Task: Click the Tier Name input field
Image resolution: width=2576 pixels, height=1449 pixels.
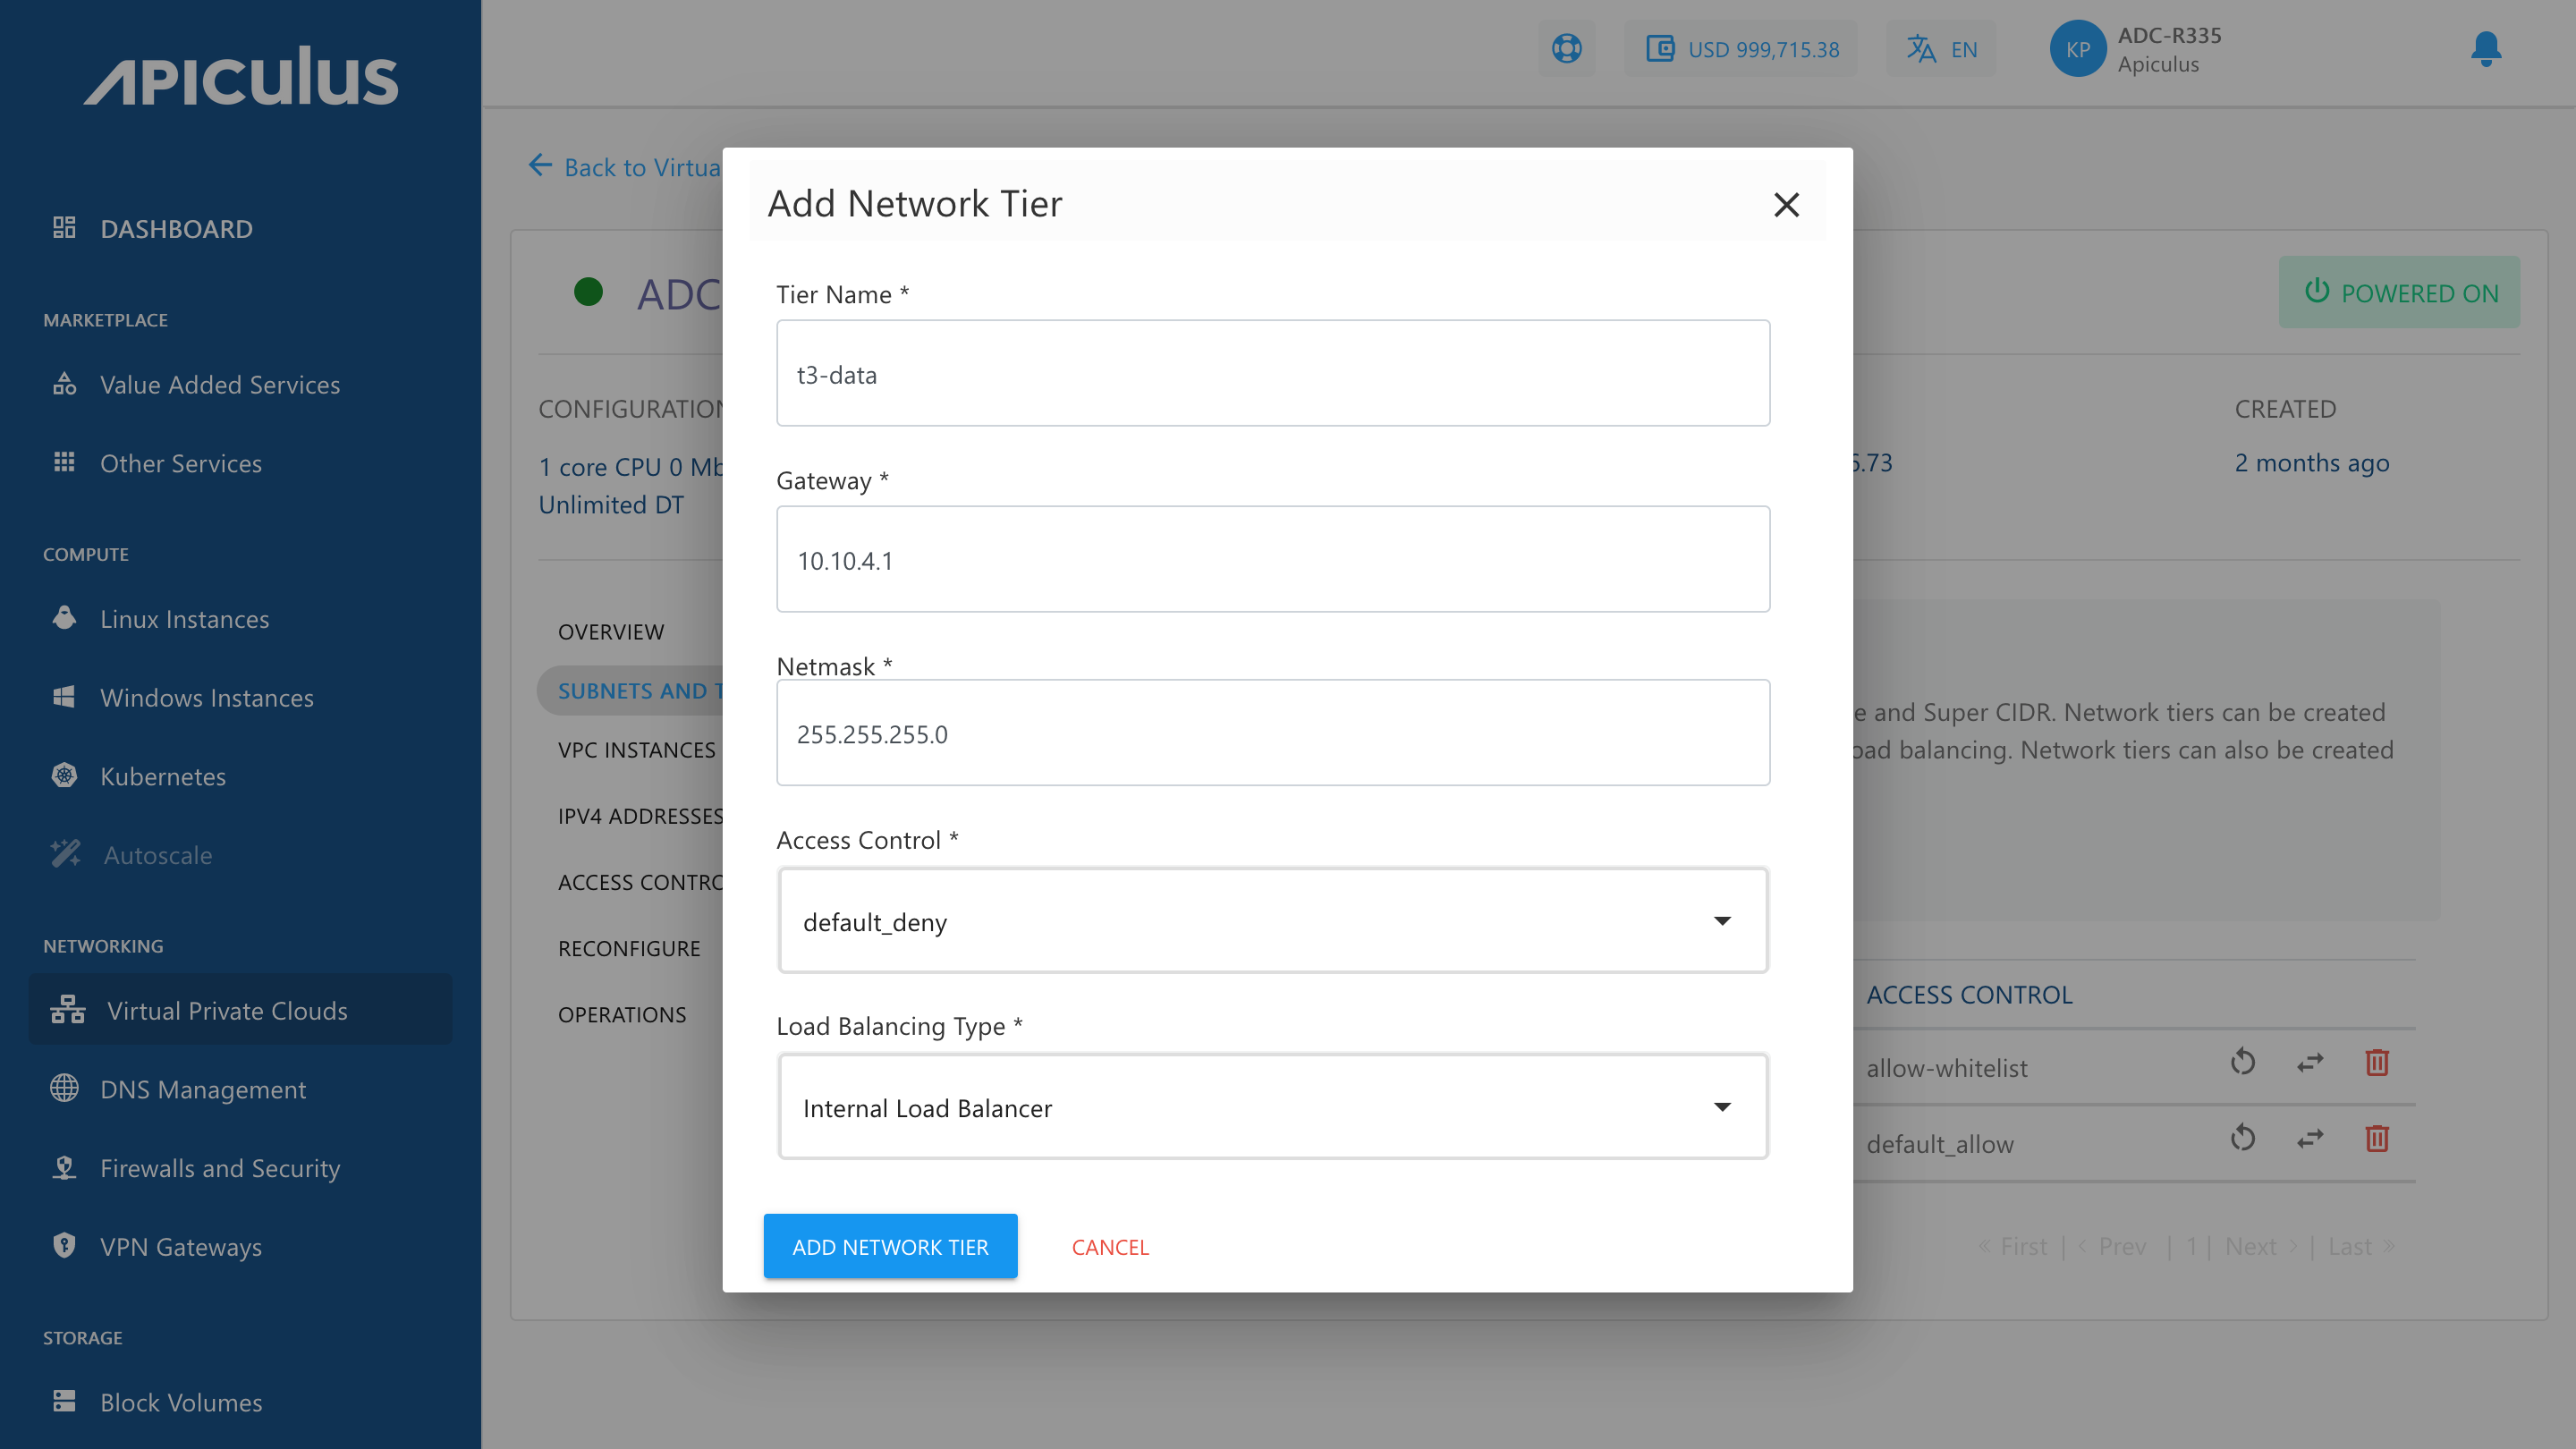Action: (1274, 373)
